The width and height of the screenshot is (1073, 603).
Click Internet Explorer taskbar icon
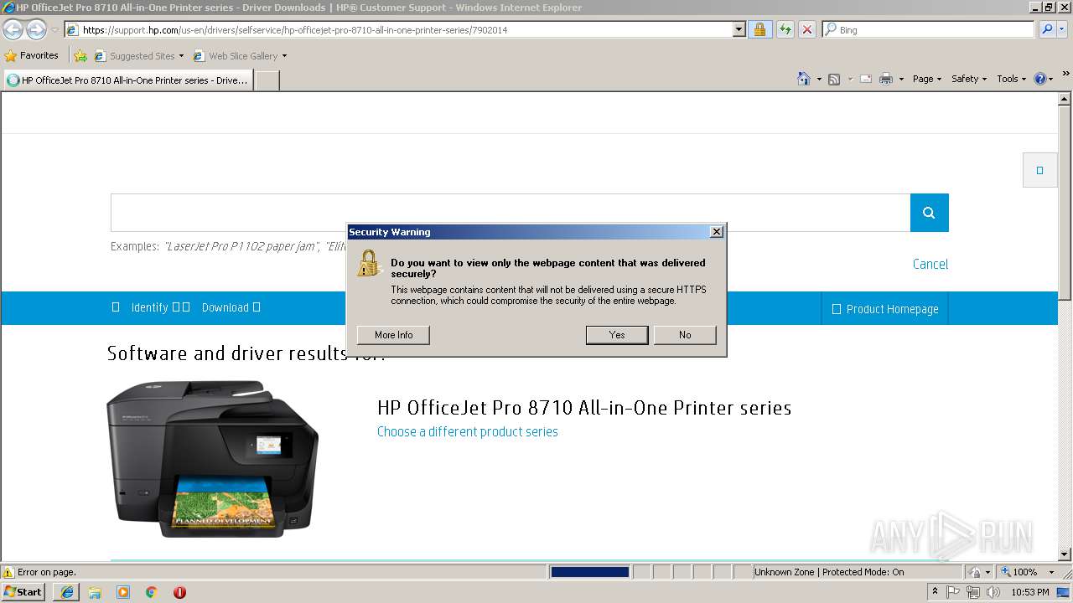(67, 592)
